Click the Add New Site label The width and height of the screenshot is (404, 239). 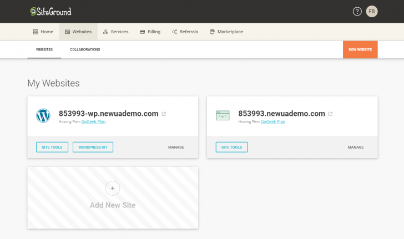point(113,205)
